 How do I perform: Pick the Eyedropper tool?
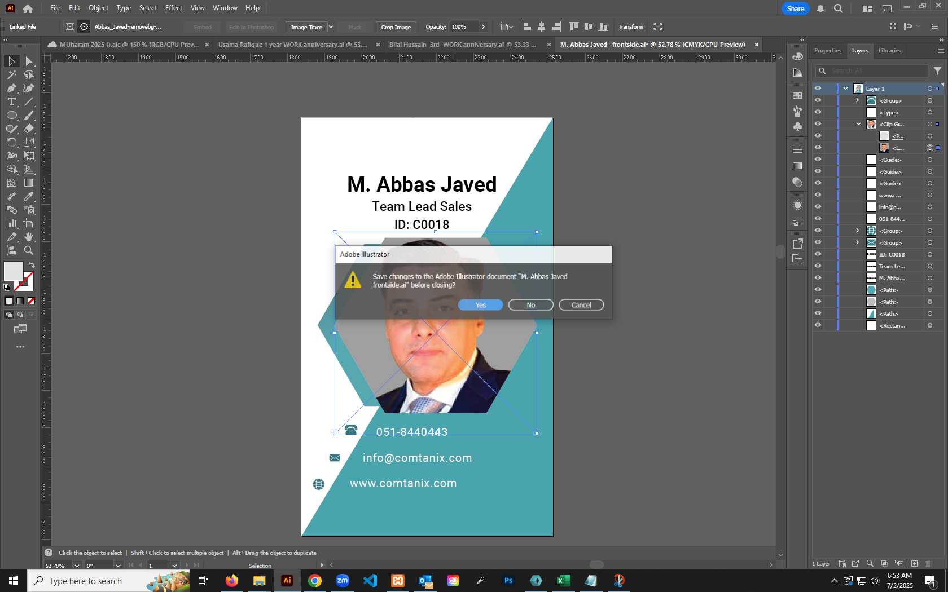pos(29,196)
